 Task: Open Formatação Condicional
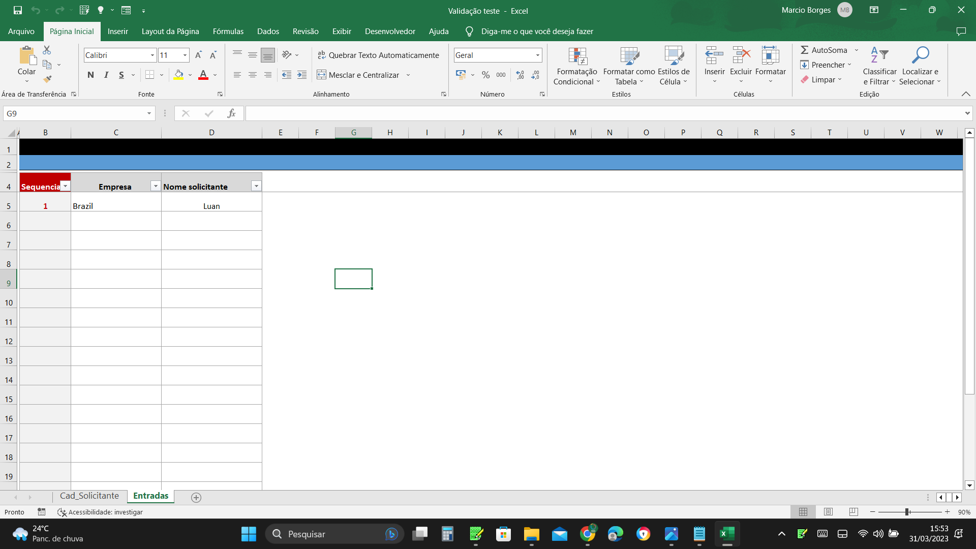pyautogui.click(x=577, y=66)
